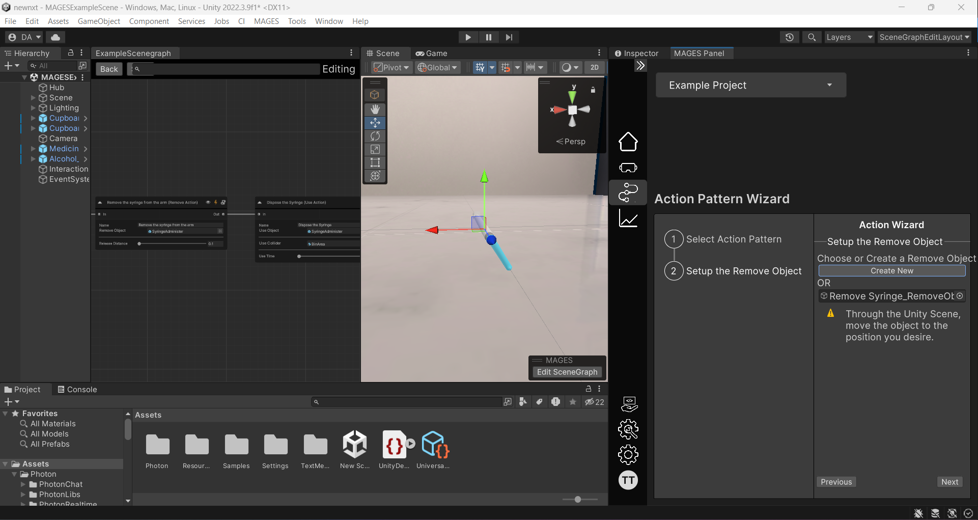Screen dimensions: 978x520
Task: Expand the Scene object in Hierarchy
Action: 33,98
